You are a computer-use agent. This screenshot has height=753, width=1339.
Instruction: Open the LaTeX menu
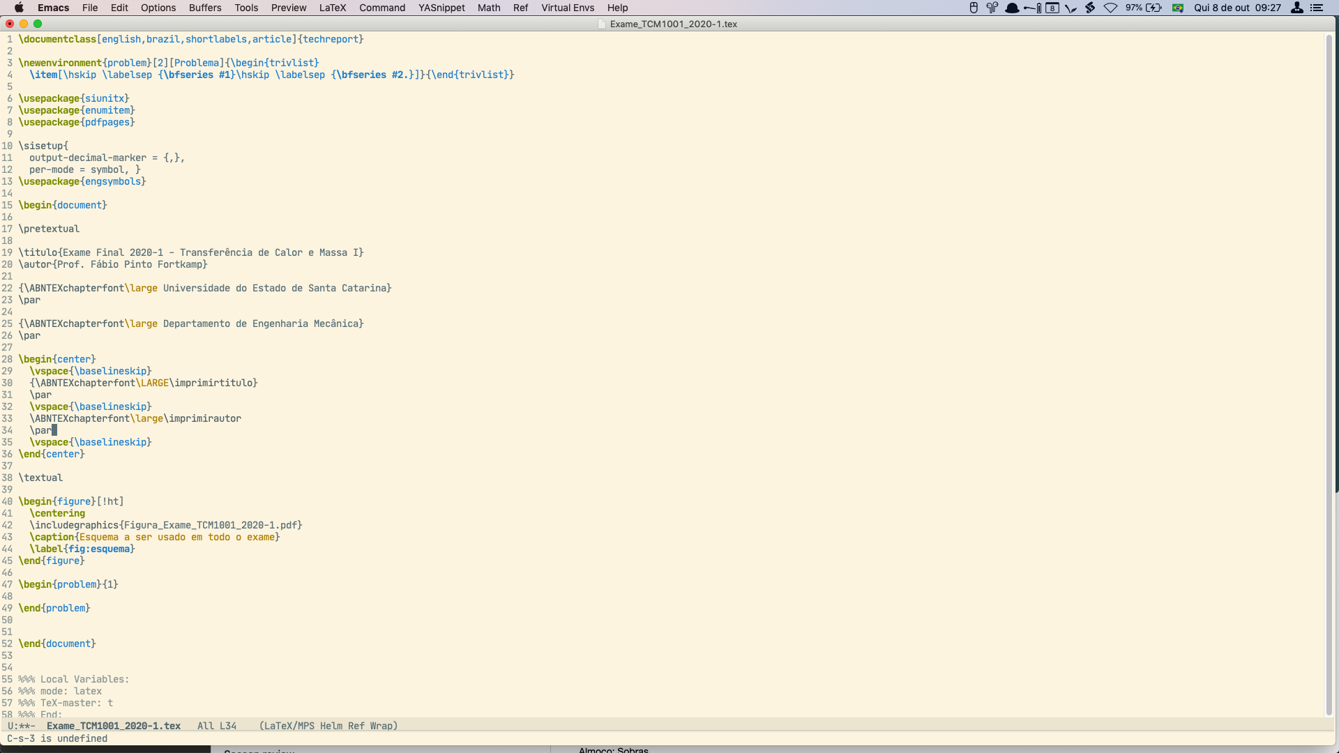(332, 8)
